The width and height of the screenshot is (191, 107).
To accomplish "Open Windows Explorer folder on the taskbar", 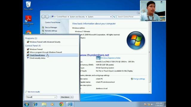I will 44,104.
